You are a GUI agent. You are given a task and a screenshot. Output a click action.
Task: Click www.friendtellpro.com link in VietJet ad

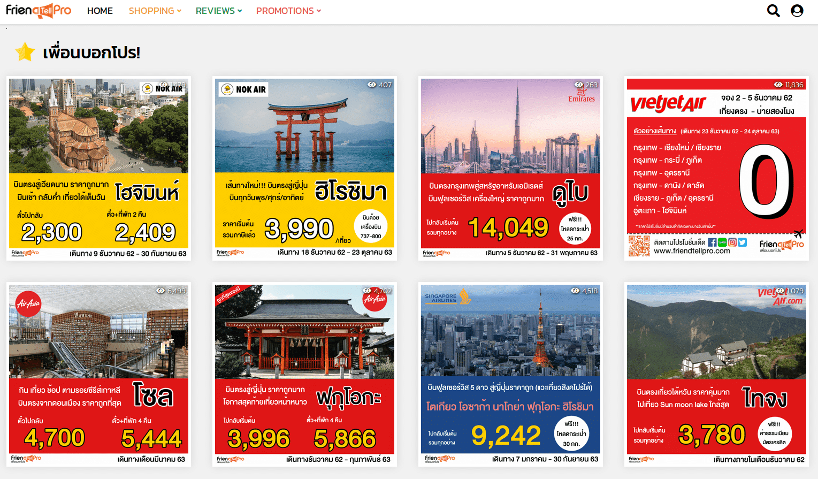click(692, 251)
